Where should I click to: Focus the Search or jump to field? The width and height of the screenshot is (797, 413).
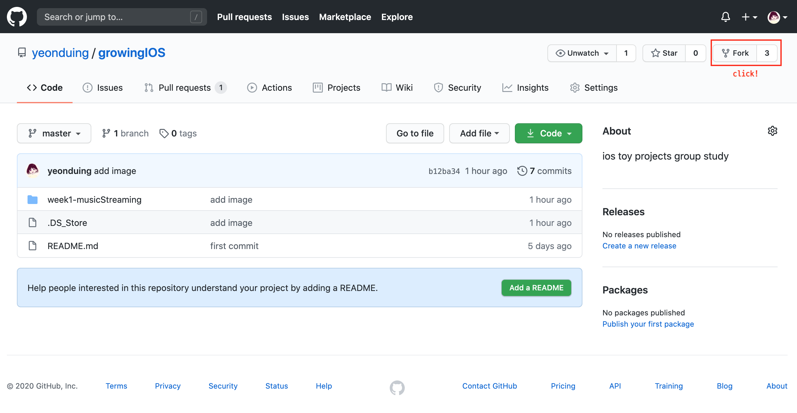(x=116, y=17)
